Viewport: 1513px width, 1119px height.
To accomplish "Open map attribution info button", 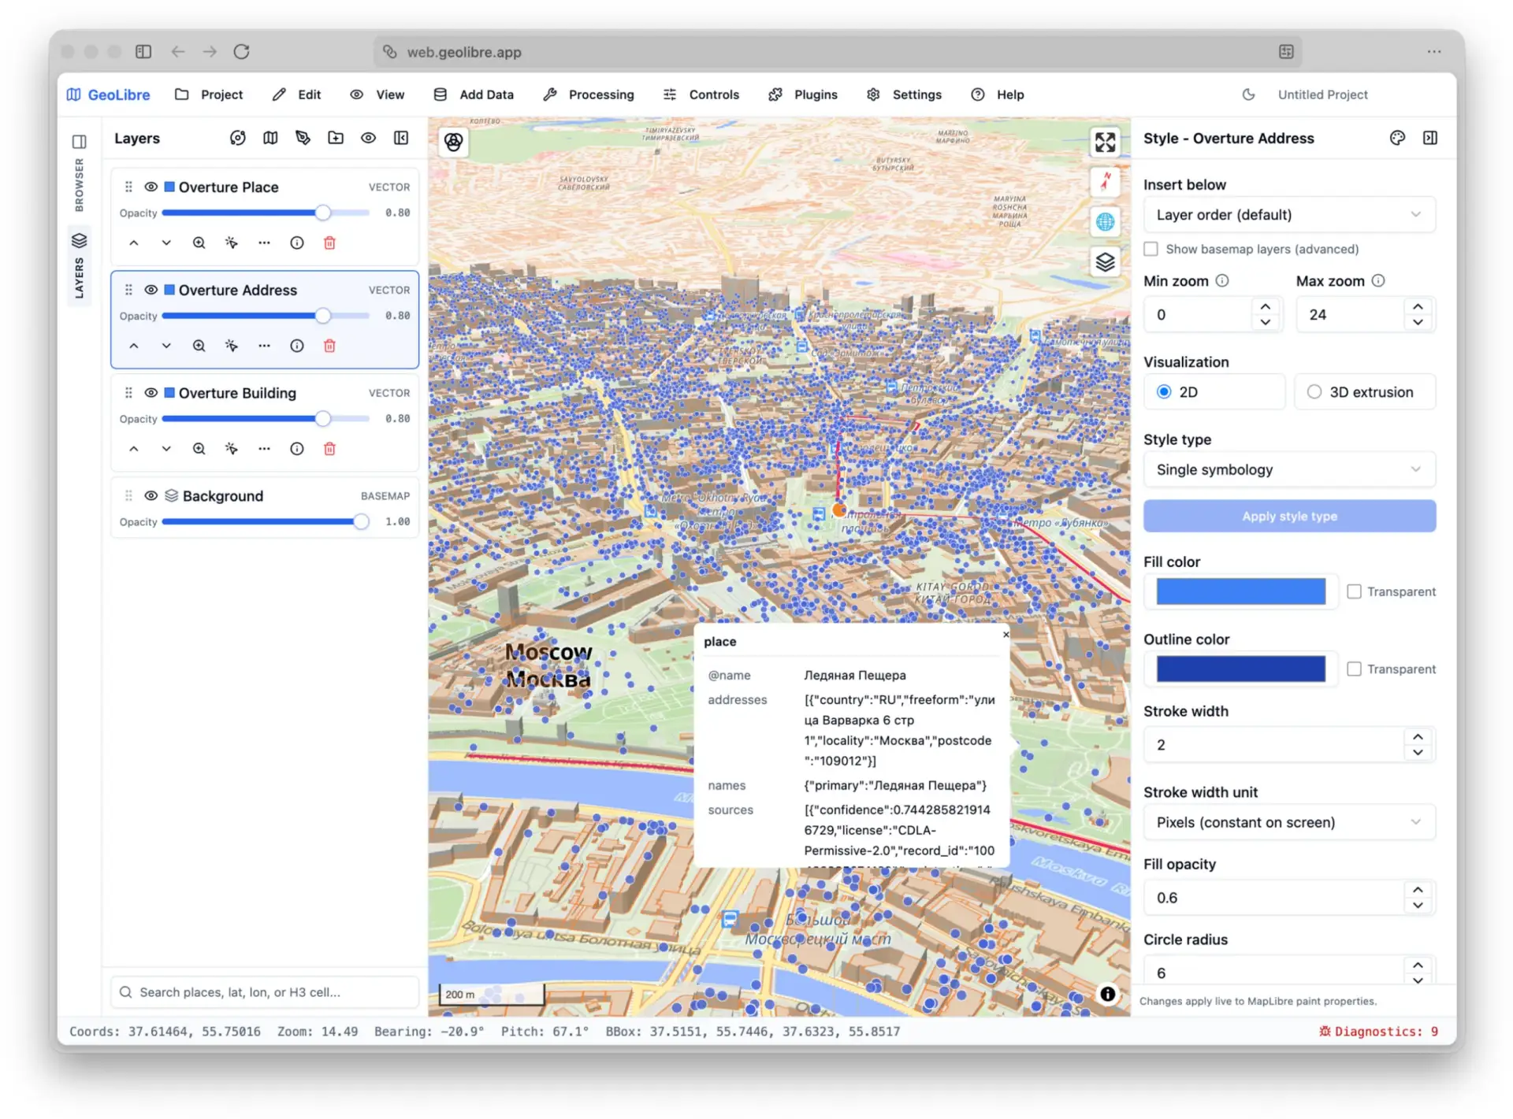I will [1107, 994].
